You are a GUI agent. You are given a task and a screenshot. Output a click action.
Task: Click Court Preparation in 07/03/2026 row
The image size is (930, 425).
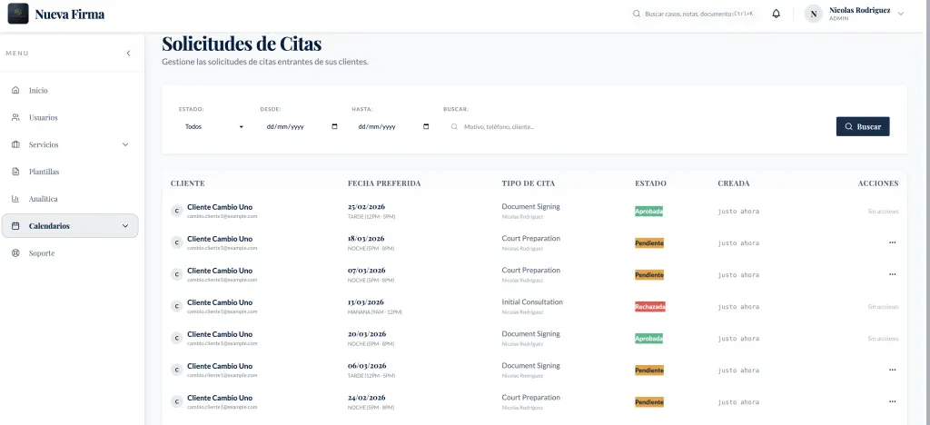tap(530, 271)
